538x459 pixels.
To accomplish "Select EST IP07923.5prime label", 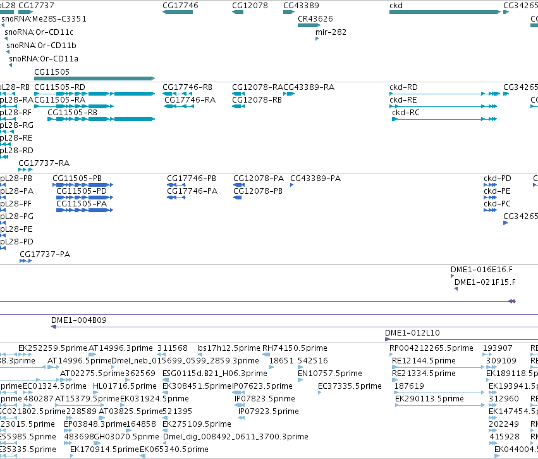I will tap(268, 412).
